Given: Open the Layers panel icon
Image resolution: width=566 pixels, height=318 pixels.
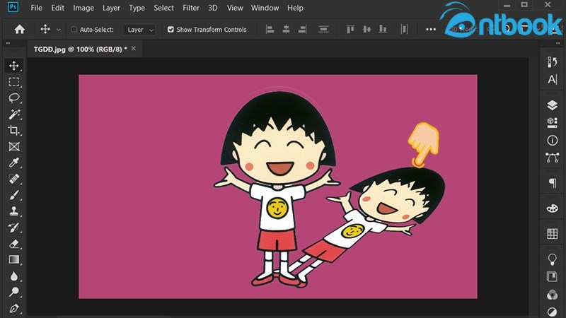Looking at the screenshot, I should [x=553, y=105].
